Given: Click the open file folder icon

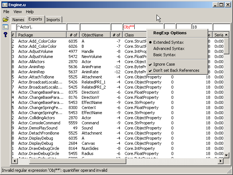Looking at the screenshot, I should 5,19.
